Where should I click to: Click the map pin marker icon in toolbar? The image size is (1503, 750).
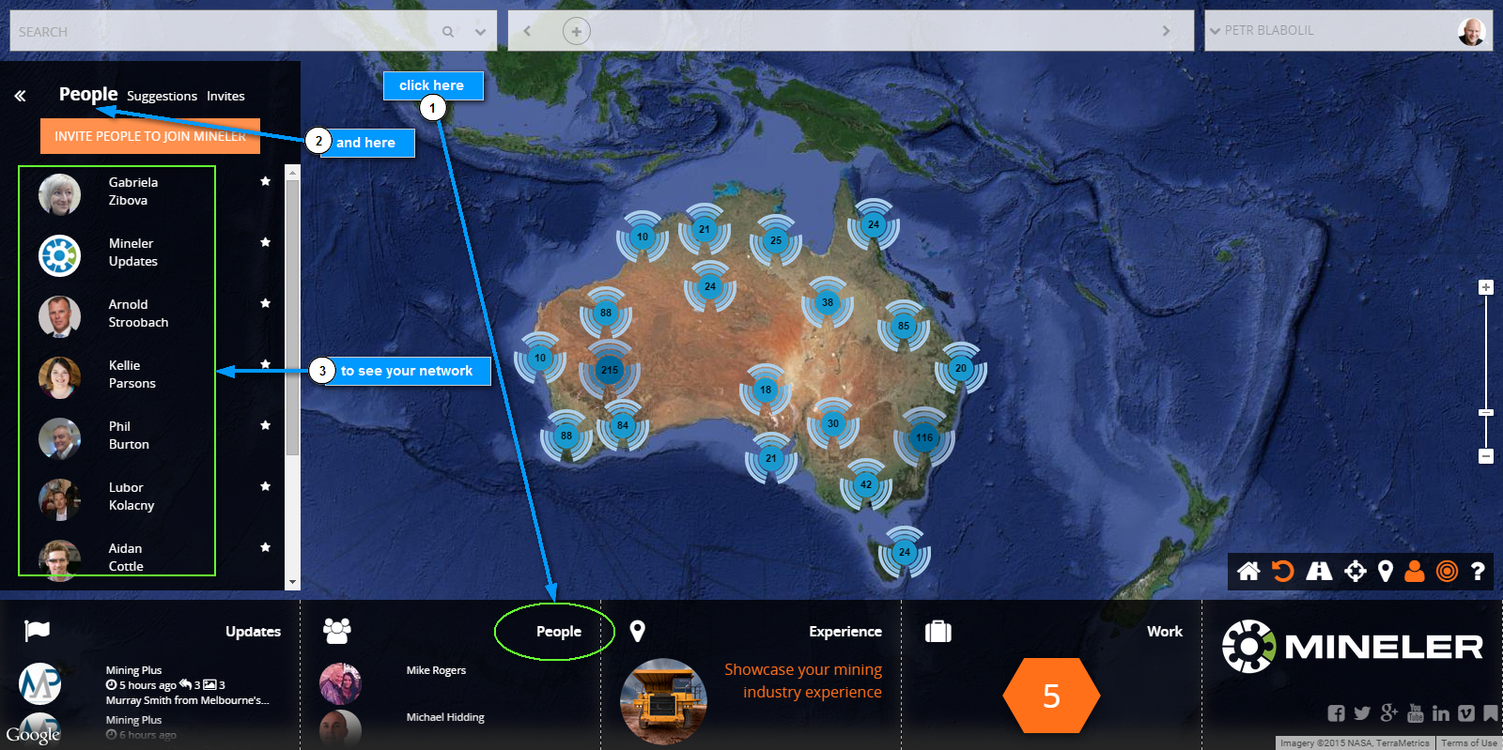1385,571
